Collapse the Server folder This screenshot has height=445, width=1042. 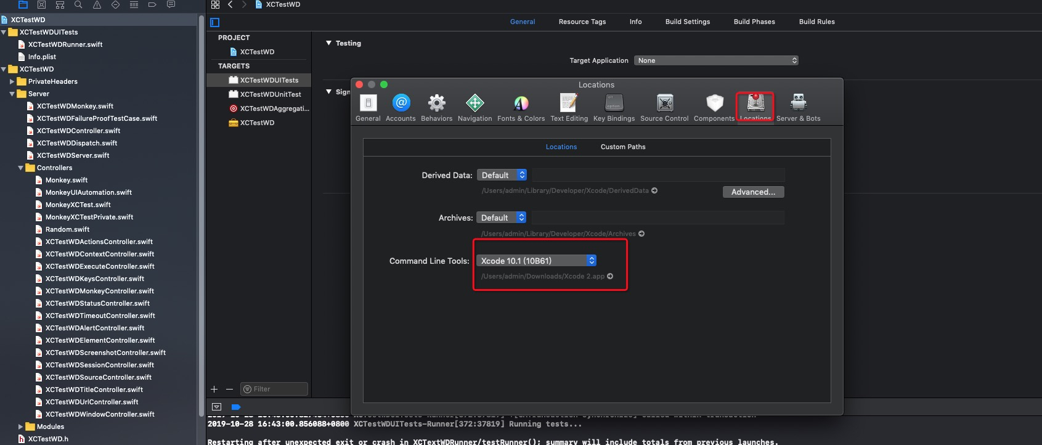(12, 94)
